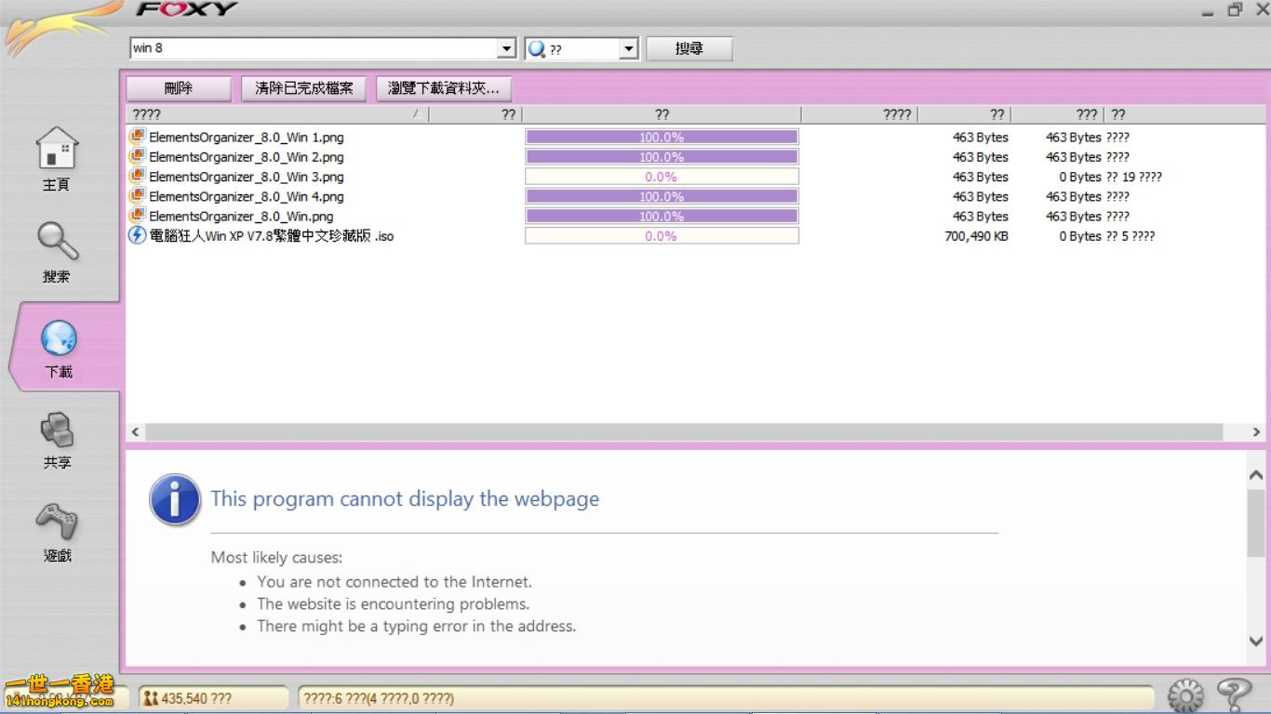The image size is (1271, 714).
Task: Click the question mark help icon
Action: [1234, 694]
